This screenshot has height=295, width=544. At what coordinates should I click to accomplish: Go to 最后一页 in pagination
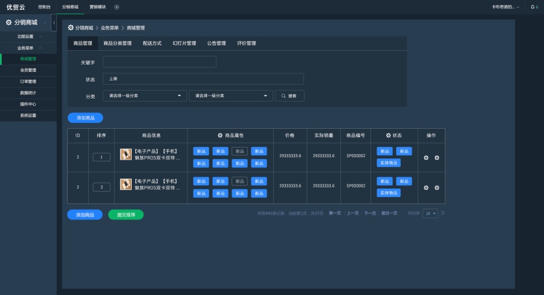[389, 213]
